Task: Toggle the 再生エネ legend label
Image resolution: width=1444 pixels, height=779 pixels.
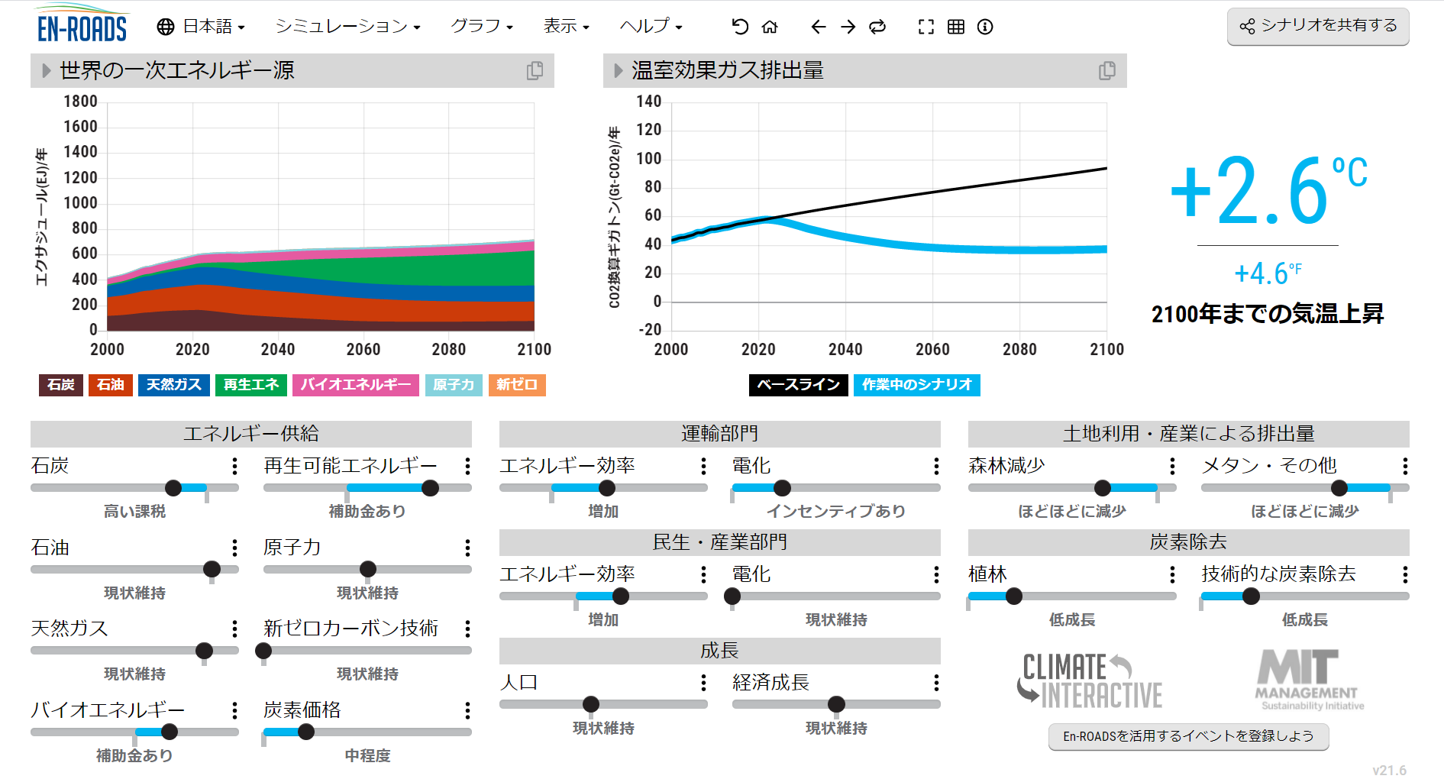Action: [x=250, y=384]
